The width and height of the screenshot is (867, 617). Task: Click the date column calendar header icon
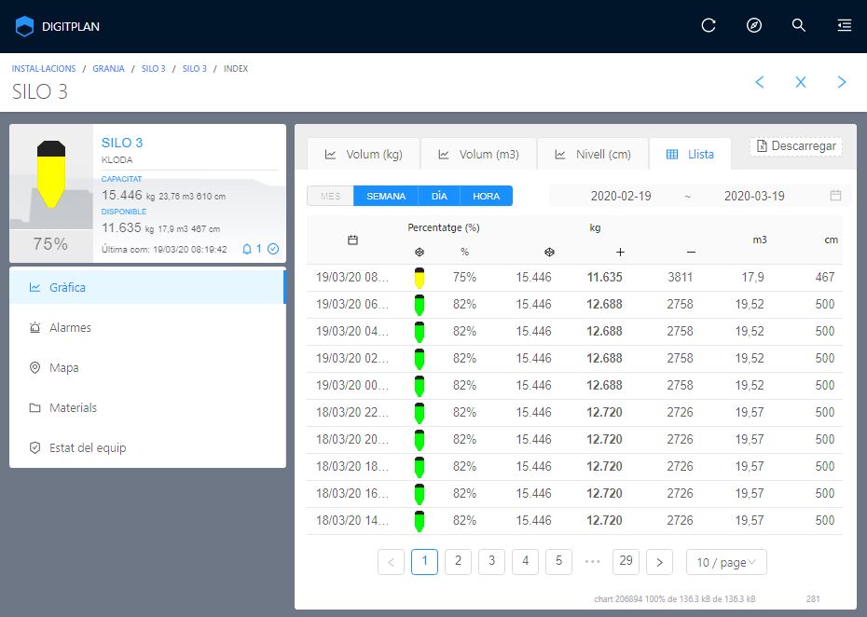click(x=352, y=240)
